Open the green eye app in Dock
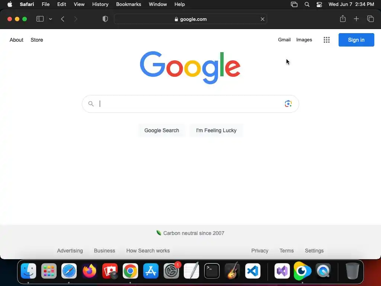The height and width of the screenshot is (286, 381). pos(302,271)
